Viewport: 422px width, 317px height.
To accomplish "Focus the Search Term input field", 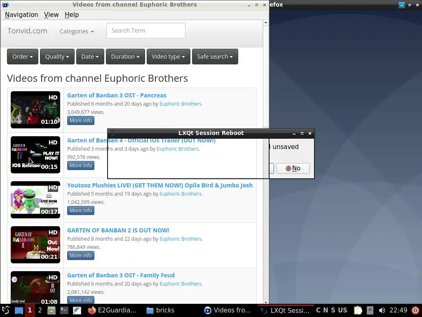I will [x=145, y=31].
